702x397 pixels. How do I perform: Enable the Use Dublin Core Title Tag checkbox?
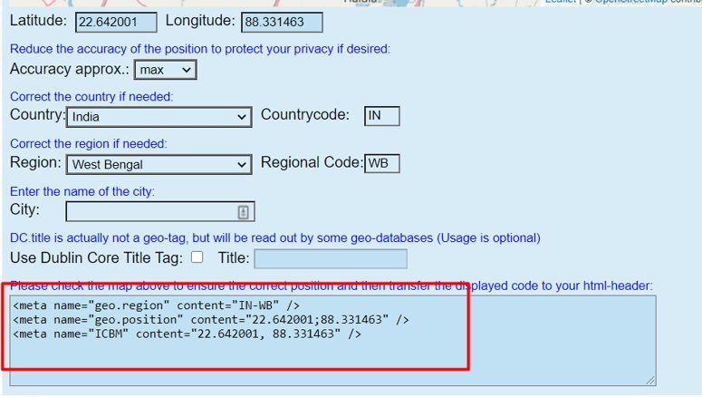pyautogui.click(x=197, y=257)
